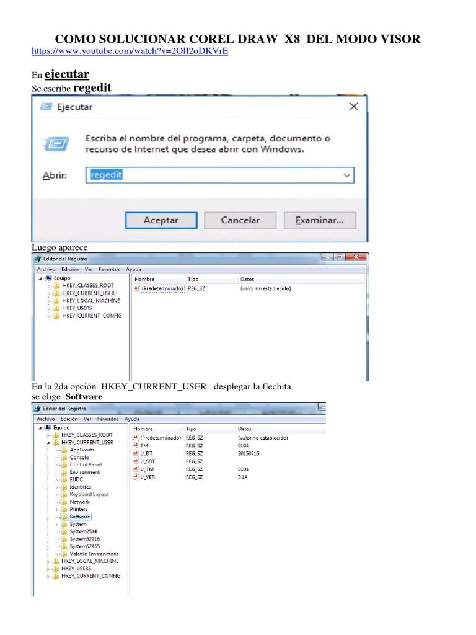Click the Identities folder icon
The width and height of the screenshot is (476, 635).
[64, 487]
